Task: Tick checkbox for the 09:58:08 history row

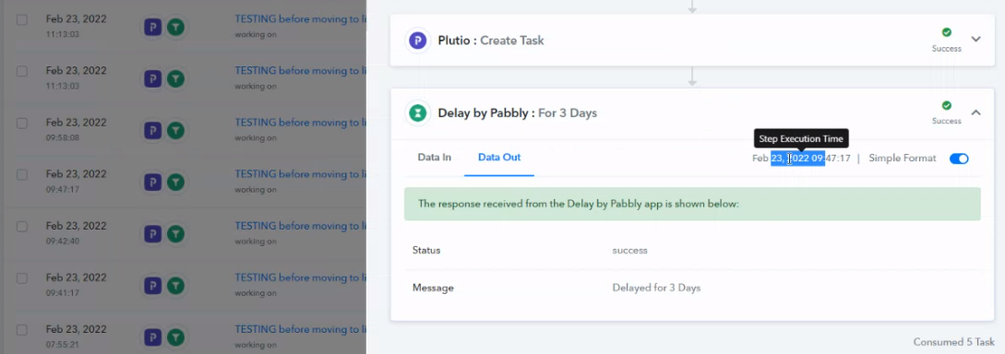Action: tap(22, 123)
